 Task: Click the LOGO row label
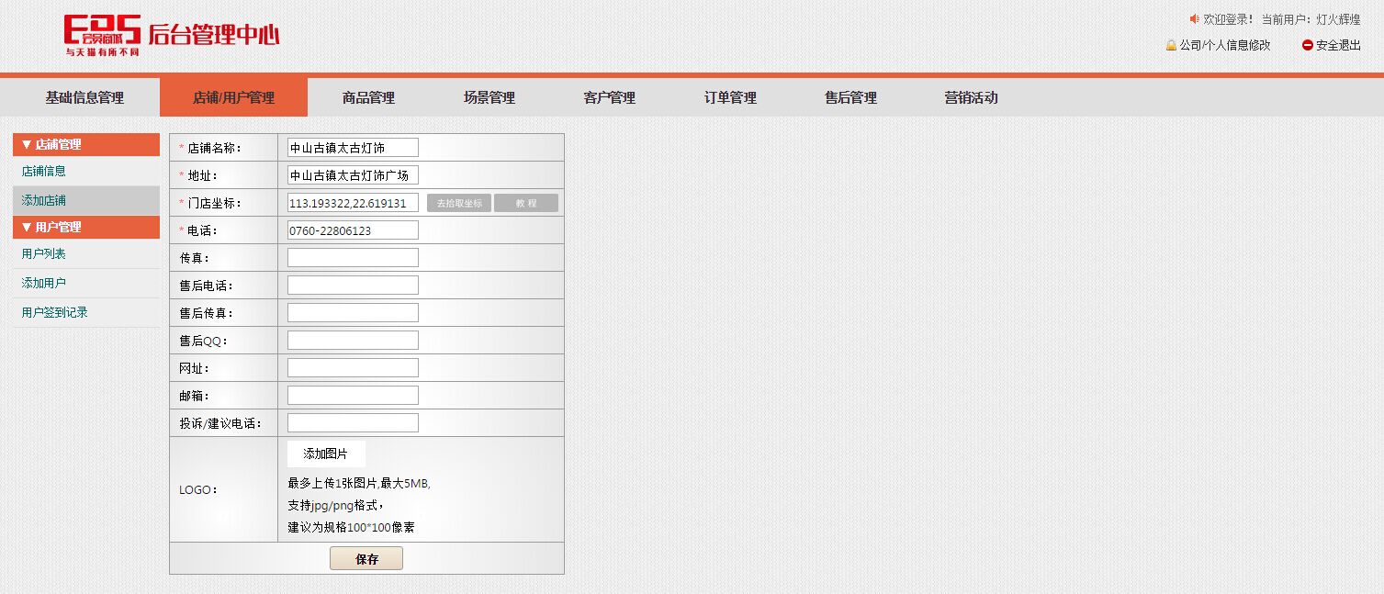click(198, 489)
